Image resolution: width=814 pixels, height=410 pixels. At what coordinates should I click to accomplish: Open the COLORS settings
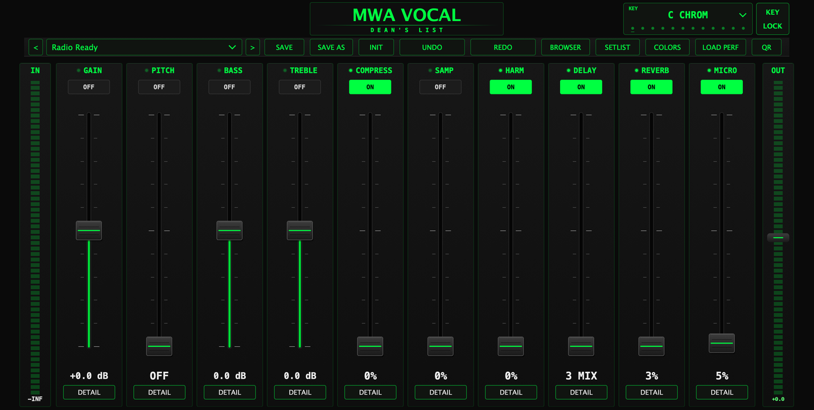[667, 47]
